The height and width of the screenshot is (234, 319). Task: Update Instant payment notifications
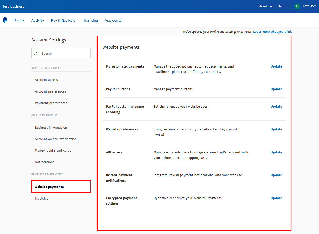[276, 175]
